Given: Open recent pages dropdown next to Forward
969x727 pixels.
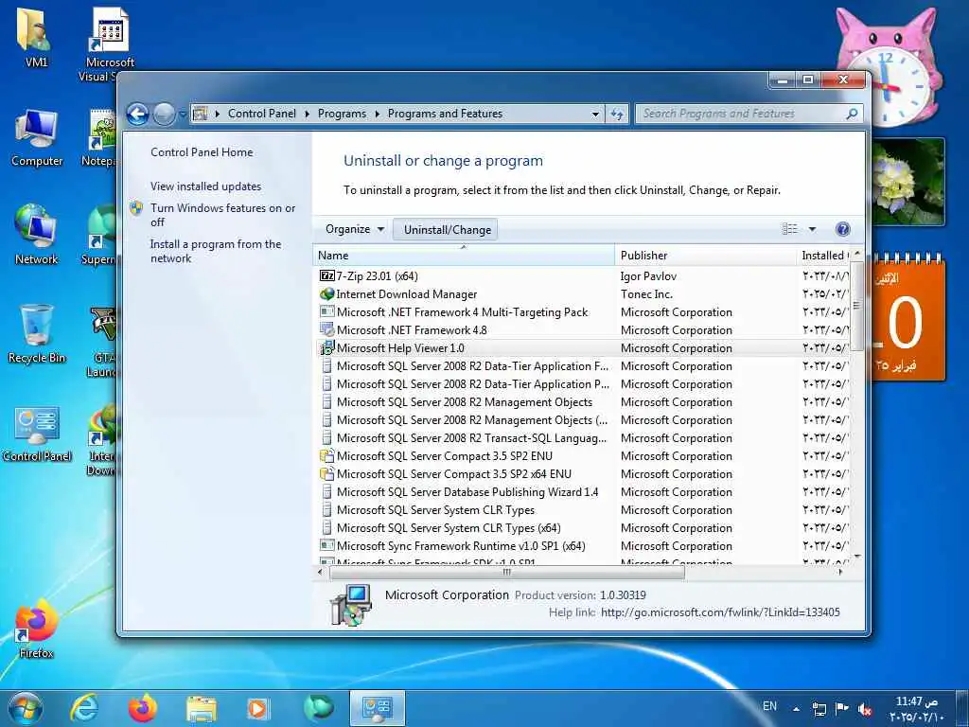Looking at the screenshot, I should 183,115.
